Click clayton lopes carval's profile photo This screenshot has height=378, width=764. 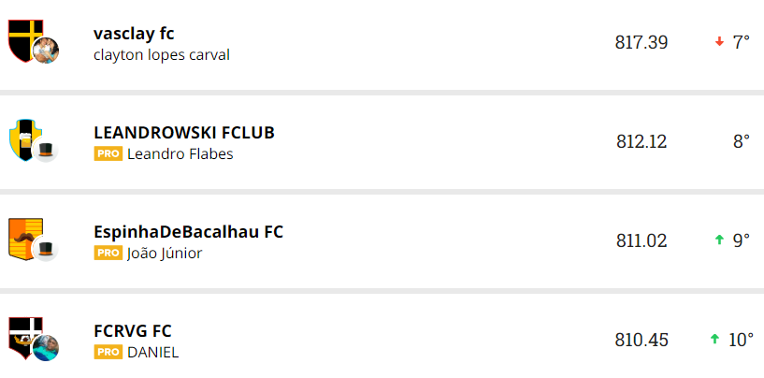(x=46, y=51)
